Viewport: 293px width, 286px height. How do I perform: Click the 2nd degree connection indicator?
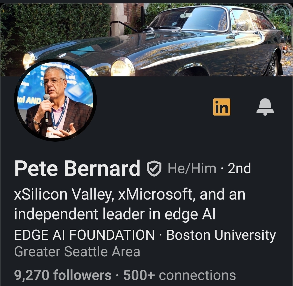(x=239, y=169)
